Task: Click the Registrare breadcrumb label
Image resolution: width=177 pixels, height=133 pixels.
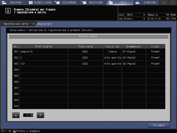Action: click(x=45, y=24)
